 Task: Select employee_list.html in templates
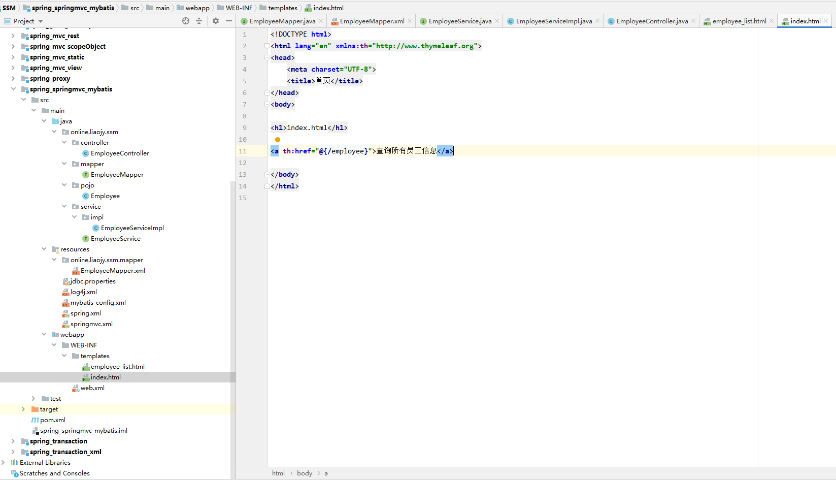click(x=118, y=366)
